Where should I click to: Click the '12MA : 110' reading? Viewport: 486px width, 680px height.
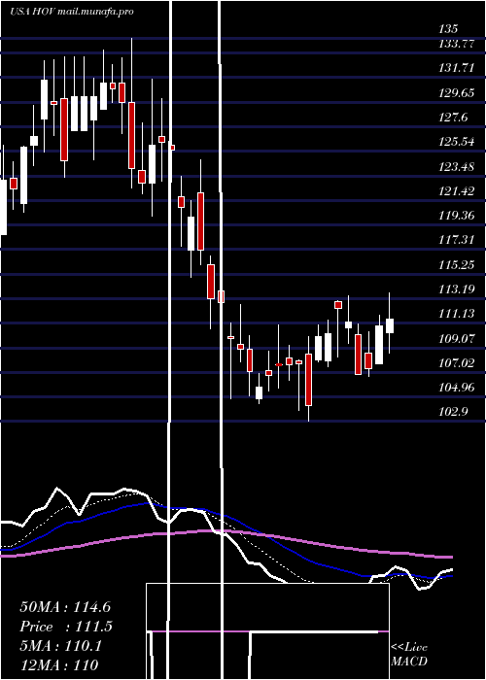click(x=59, y=664)
